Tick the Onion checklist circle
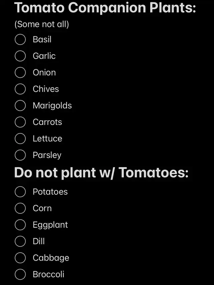214x285 pixels. [20, 73]
